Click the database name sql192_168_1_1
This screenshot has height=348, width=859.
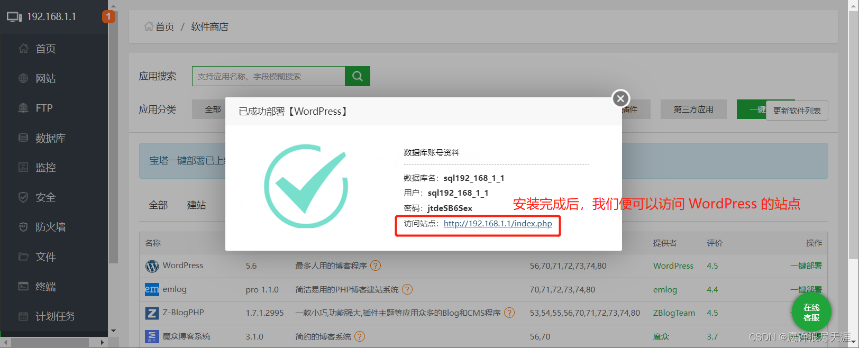click(x=474, y=178)
